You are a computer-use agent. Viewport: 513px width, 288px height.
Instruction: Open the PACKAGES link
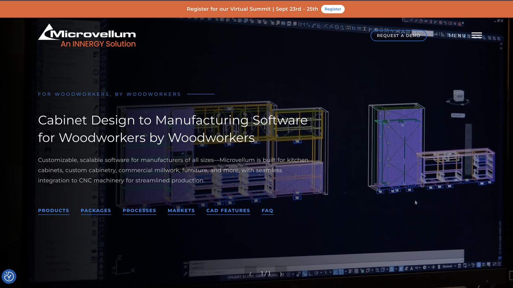(96, 211)
